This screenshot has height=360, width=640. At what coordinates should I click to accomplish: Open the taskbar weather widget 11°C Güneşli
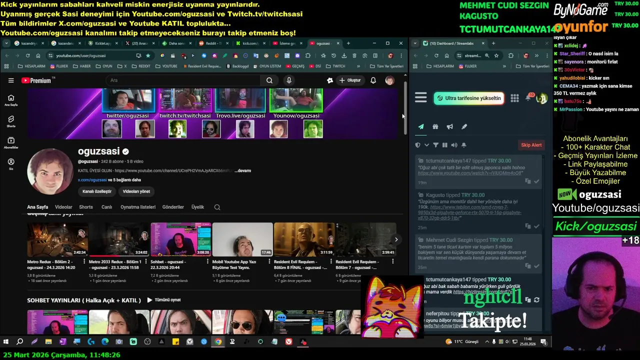[462, 342]
